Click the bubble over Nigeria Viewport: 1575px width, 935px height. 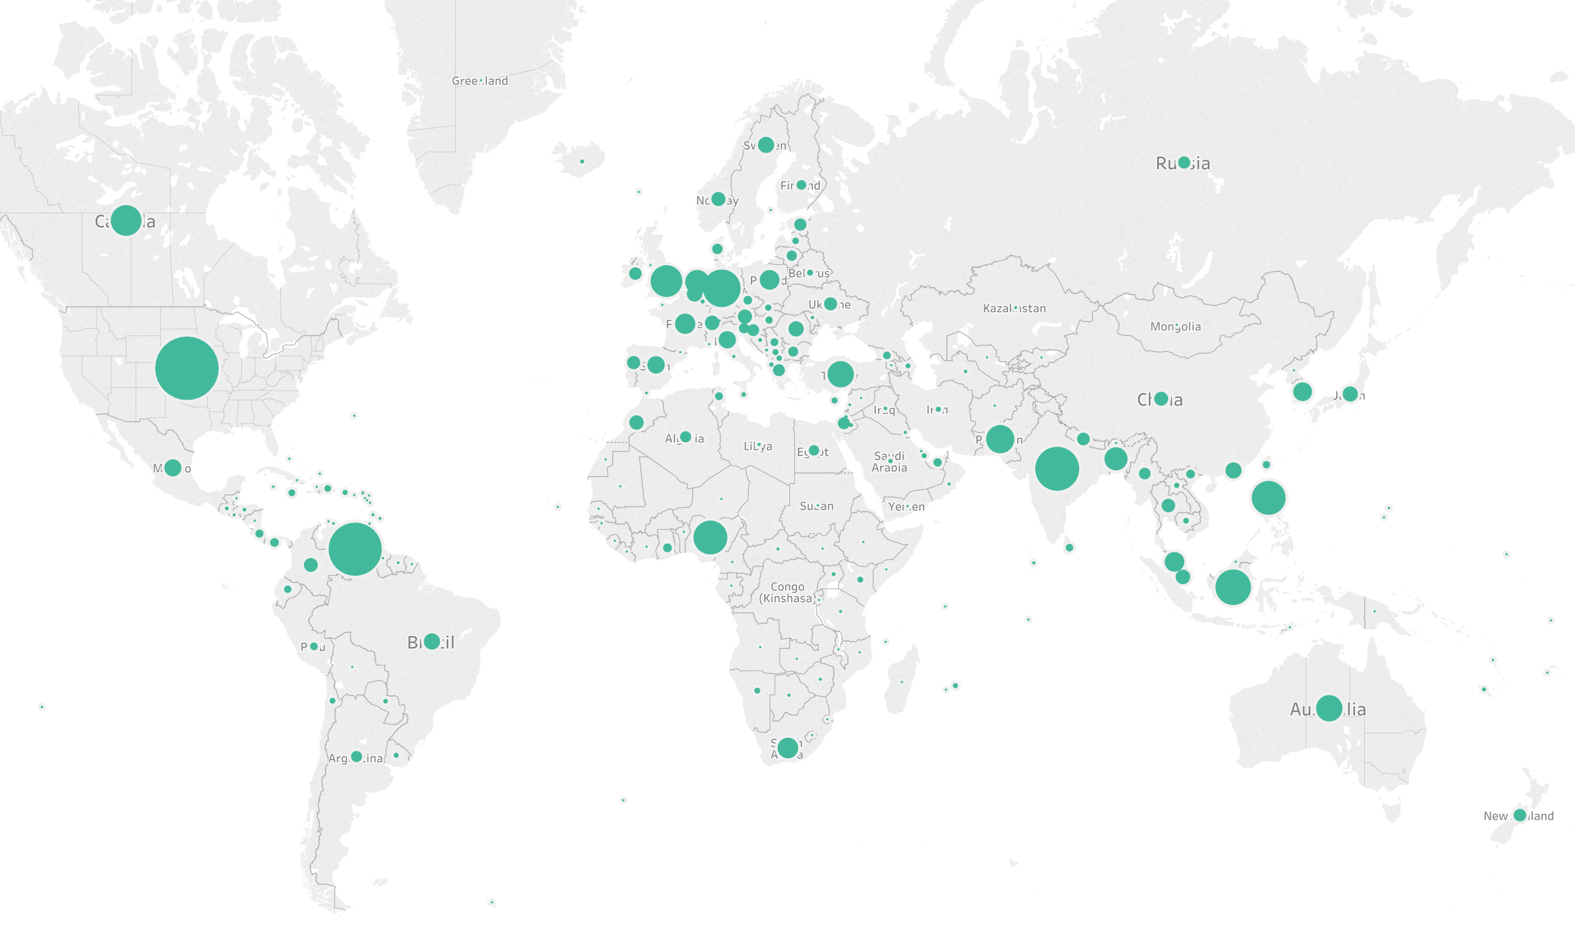(x=711, y=537)
